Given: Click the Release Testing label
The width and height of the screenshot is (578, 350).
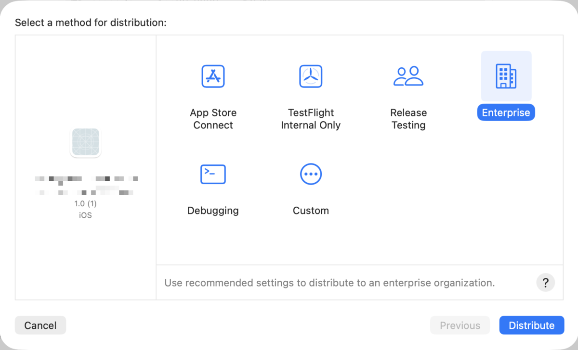Looking at the screenshot, I should 408,119.
